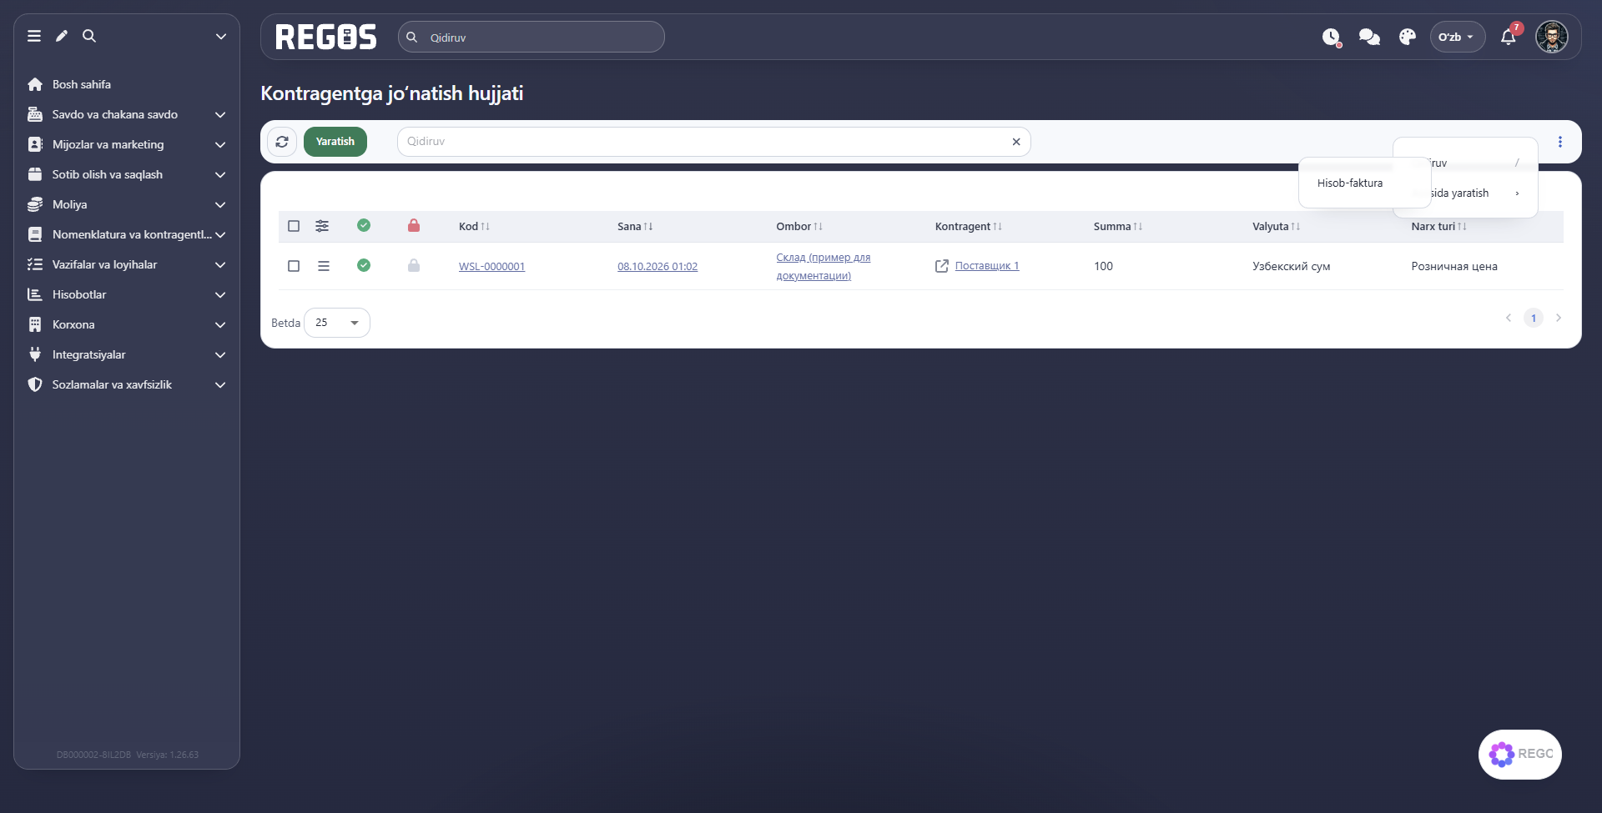Image resolution: width=1602 pixels, height=813 pixels.
Task: Open table column settings sliders icon
Action: click(x=322, y=226)
